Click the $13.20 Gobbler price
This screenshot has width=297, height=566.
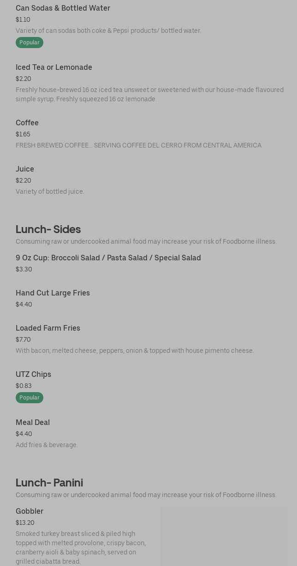point(25,523)
